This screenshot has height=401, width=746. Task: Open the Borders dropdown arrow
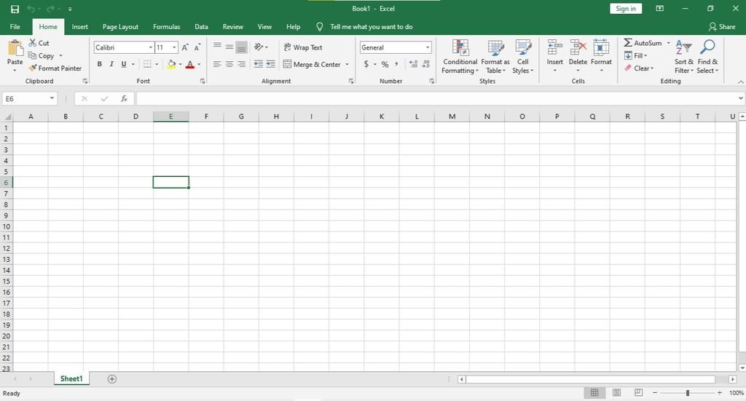(x=157, y=64)
